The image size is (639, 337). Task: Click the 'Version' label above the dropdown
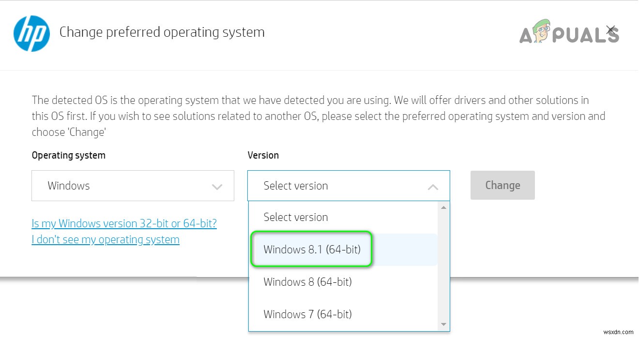[x=263, y=155]
